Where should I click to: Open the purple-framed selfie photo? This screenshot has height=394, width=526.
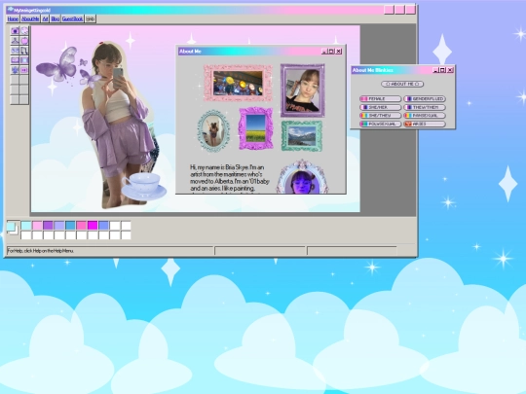pyautogui.click(x=303, y=90)
